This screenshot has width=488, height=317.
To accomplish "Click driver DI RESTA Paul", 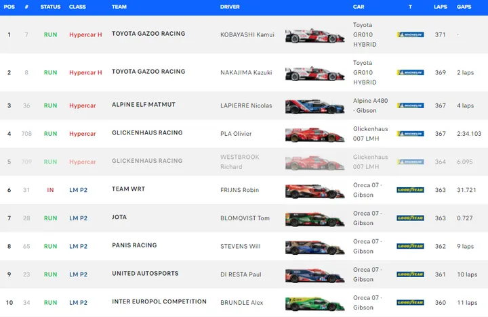I will 241,274.
